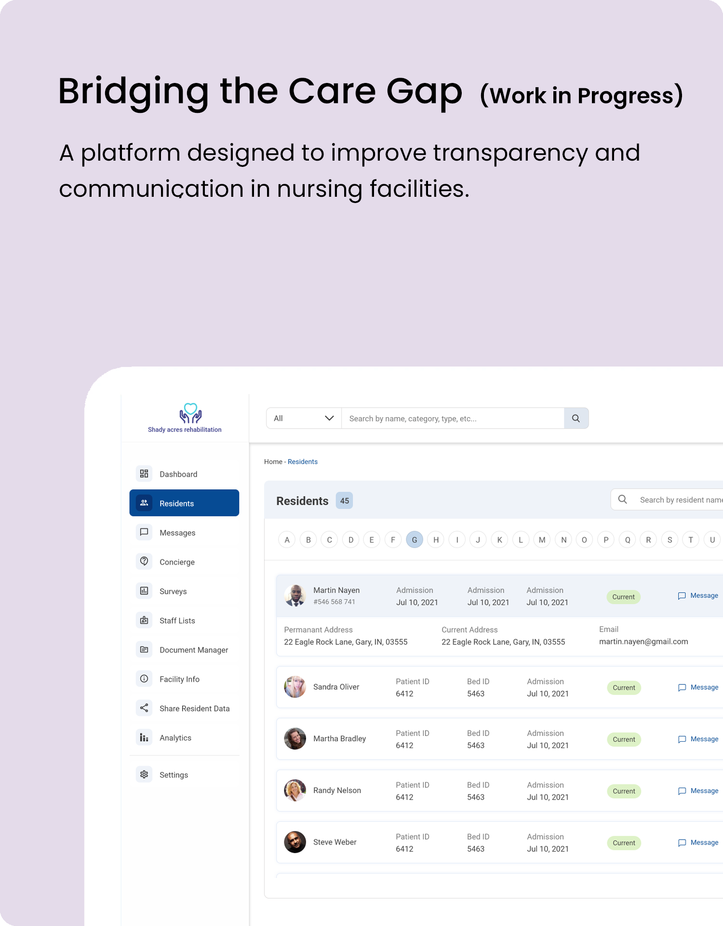723x926 pixels.
Task: Open Settings using the gear icon
Action: point(144,775)
